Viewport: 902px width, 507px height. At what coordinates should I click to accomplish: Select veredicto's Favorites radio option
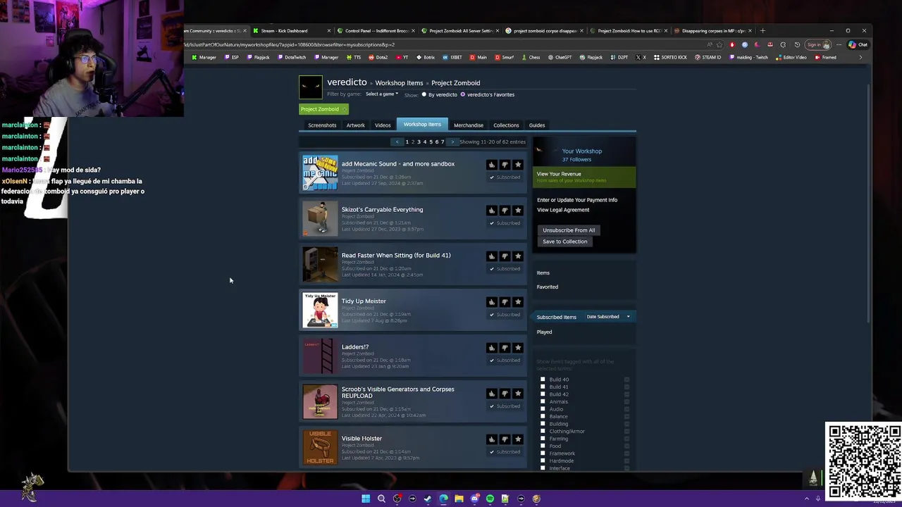[463, 94]
